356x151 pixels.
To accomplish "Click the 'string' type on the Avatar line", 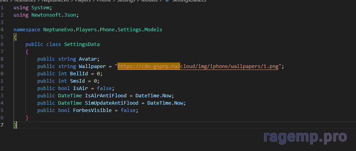I will [67, 59].
